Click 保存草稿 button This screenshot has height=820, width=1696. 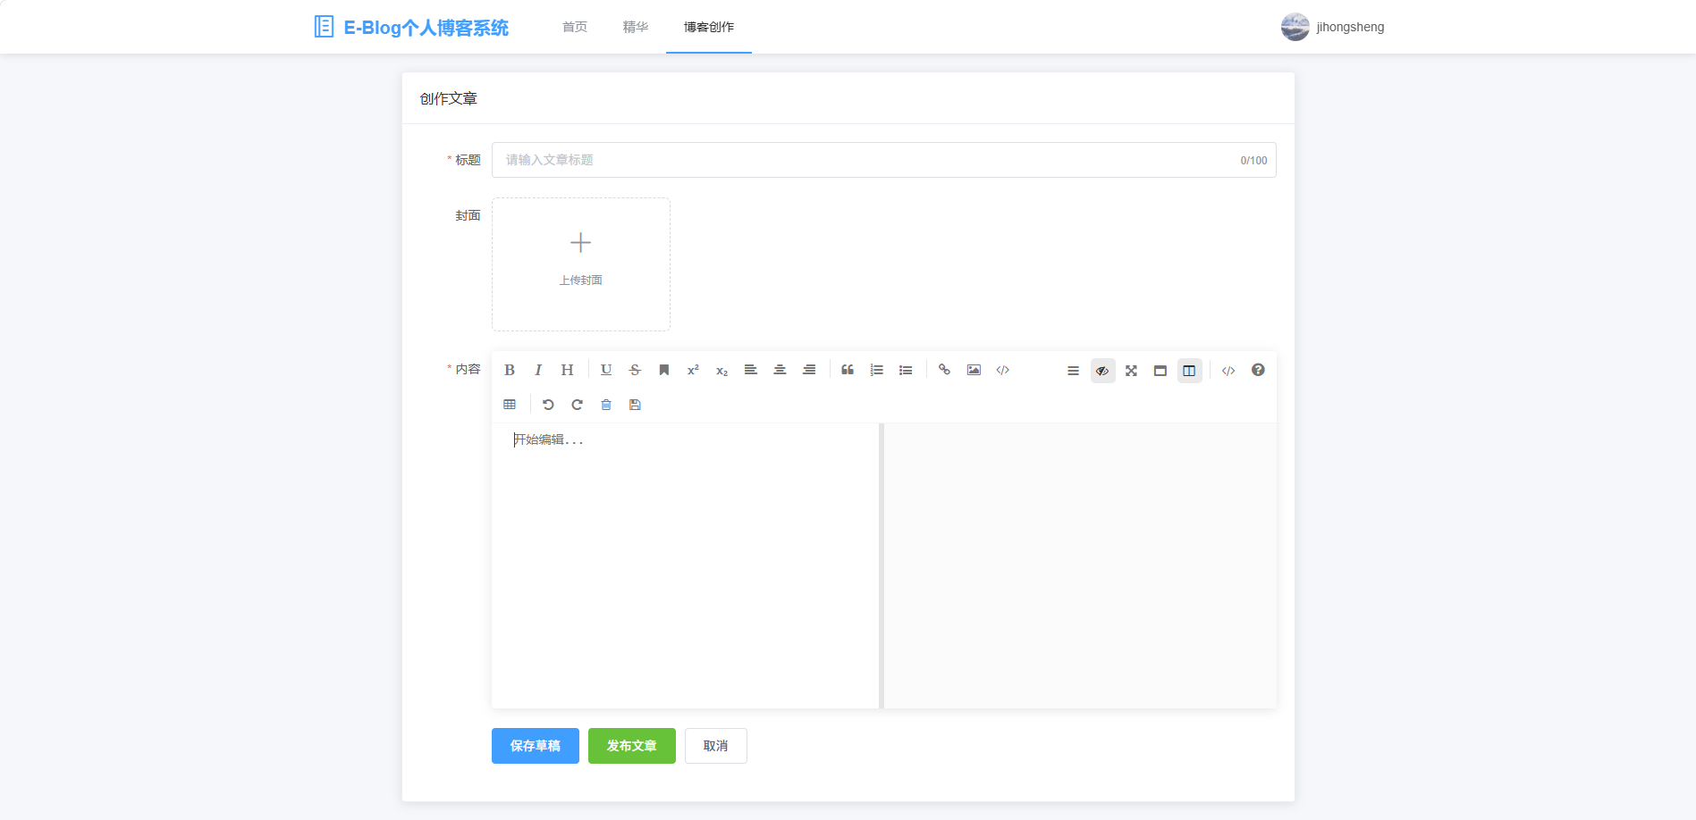click(x=536, y=746)
